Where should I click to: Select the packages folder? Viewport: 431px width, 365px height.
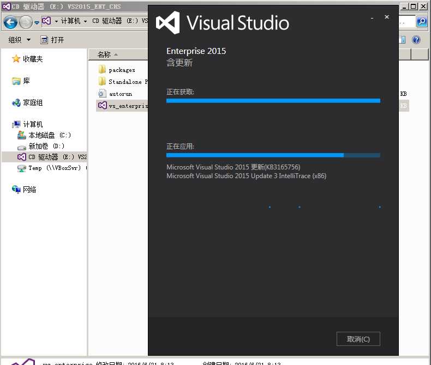(122, 70)
